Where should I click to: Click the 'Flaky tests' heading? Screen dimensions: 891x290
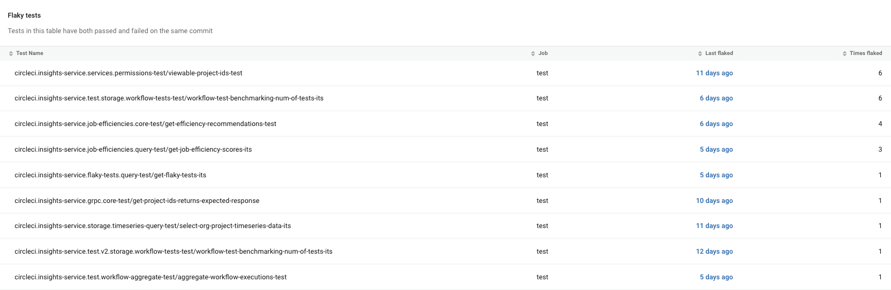(x=24, y=15)
